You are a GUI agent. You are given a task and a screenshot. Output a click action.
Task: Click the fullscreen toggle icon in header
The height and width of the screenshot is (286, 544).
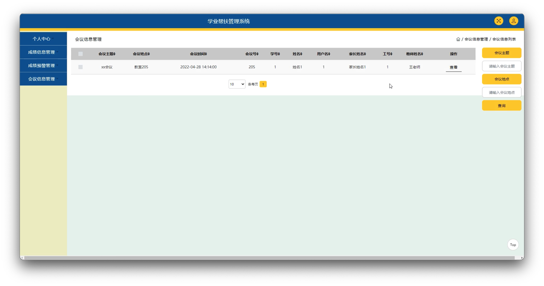499,21
